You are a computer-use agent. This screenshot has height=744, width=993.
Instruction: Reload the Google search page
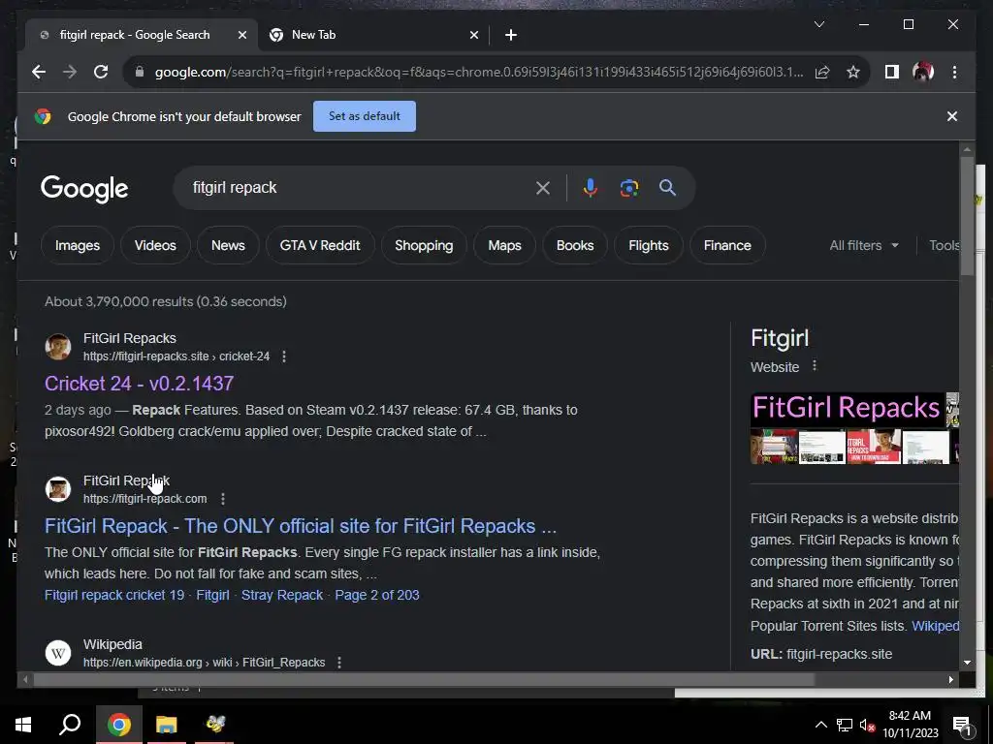101,72
